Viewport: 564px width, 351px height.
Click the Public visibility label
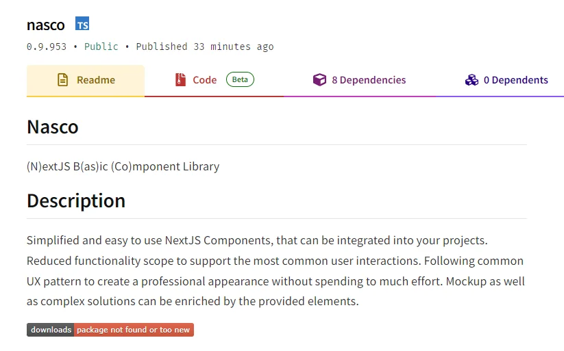101,47
